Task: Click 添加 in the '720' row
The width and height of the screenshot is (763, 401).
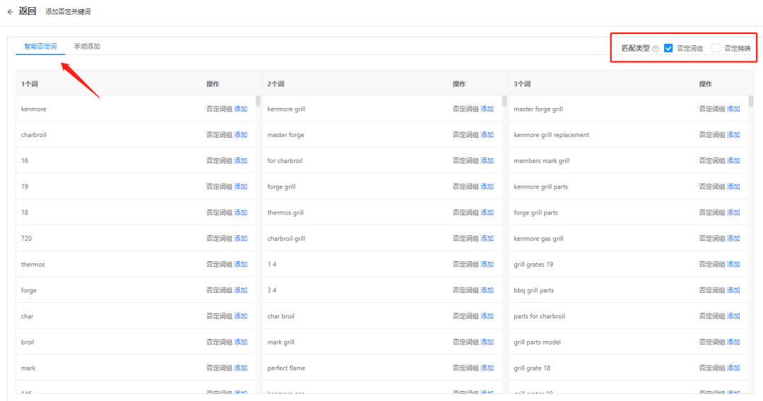Action: [x=240, y=238]
